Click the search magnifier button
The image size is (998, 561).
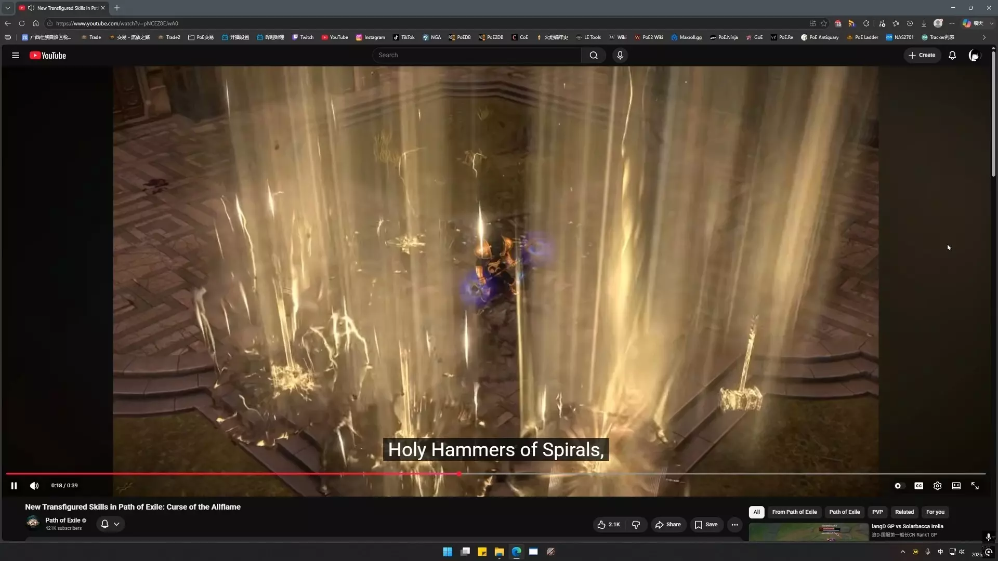point(594,56)
